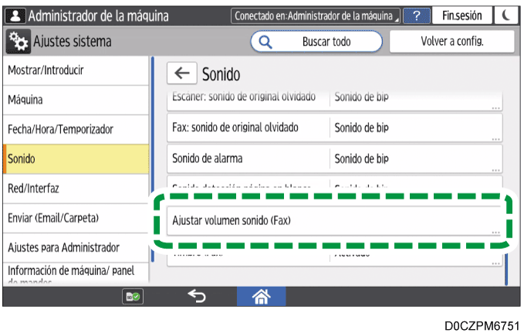
Task: Activate the energy saver moon icon
Action: click(x=507, y=15)
